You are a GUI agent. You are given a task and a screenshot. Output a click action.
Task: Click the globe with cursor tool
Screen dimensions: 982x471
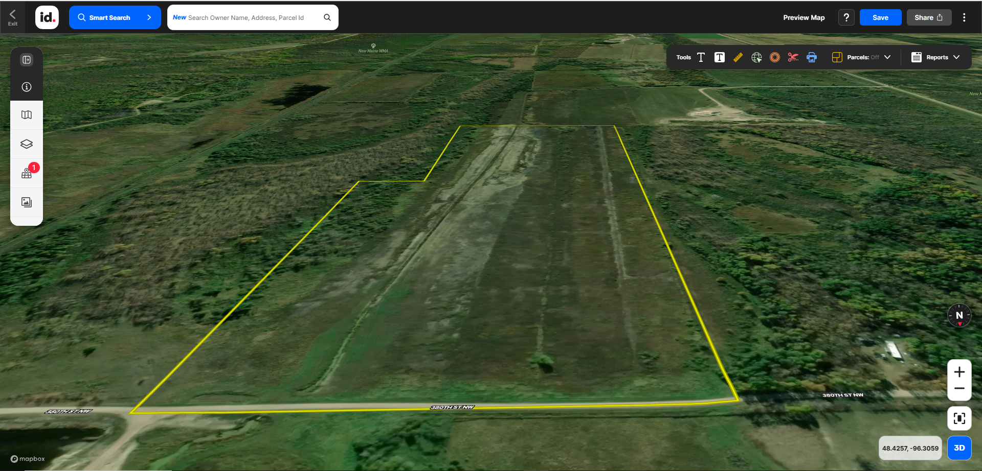click(756, 57)
